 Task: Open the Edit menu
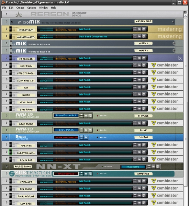[11, 8]
